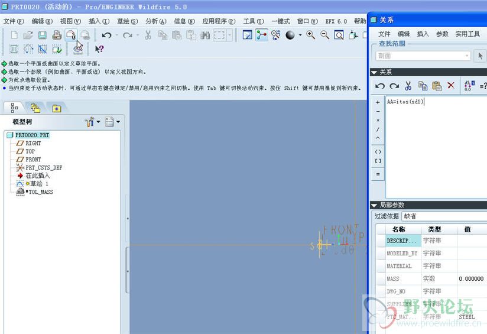Insert power caret operator in relations editor
487x334 pixels.
tap(378, 138)
